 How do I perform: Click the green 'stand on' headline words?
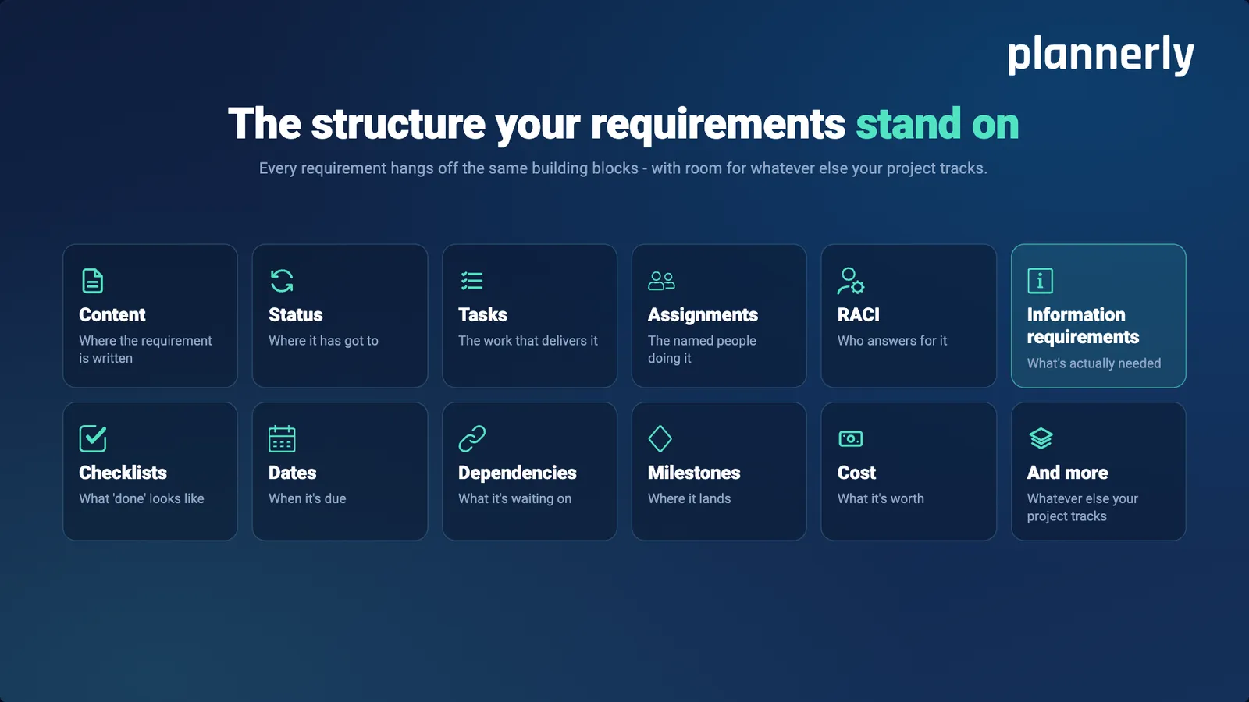tap(938, 124)
